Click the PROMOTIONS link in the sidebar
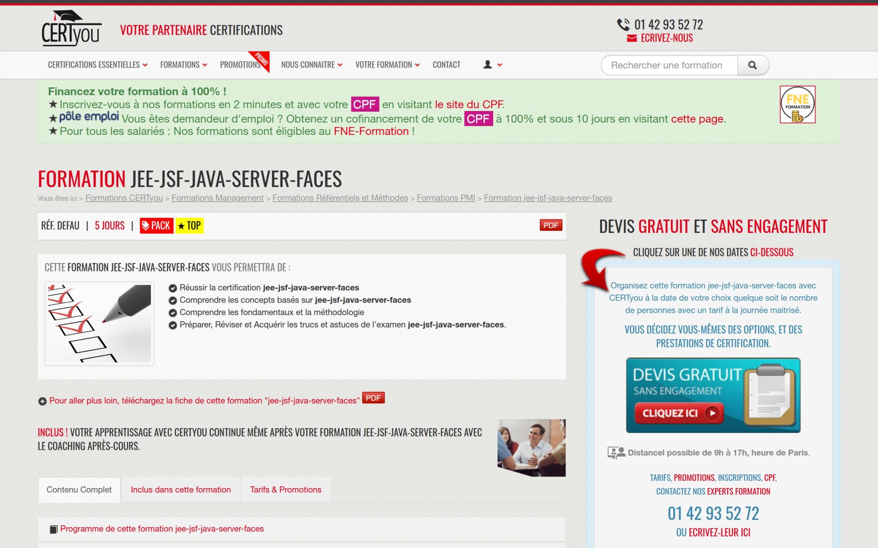Image resolution: width=878 pixels, height=548 pixels. pos(694,478)
